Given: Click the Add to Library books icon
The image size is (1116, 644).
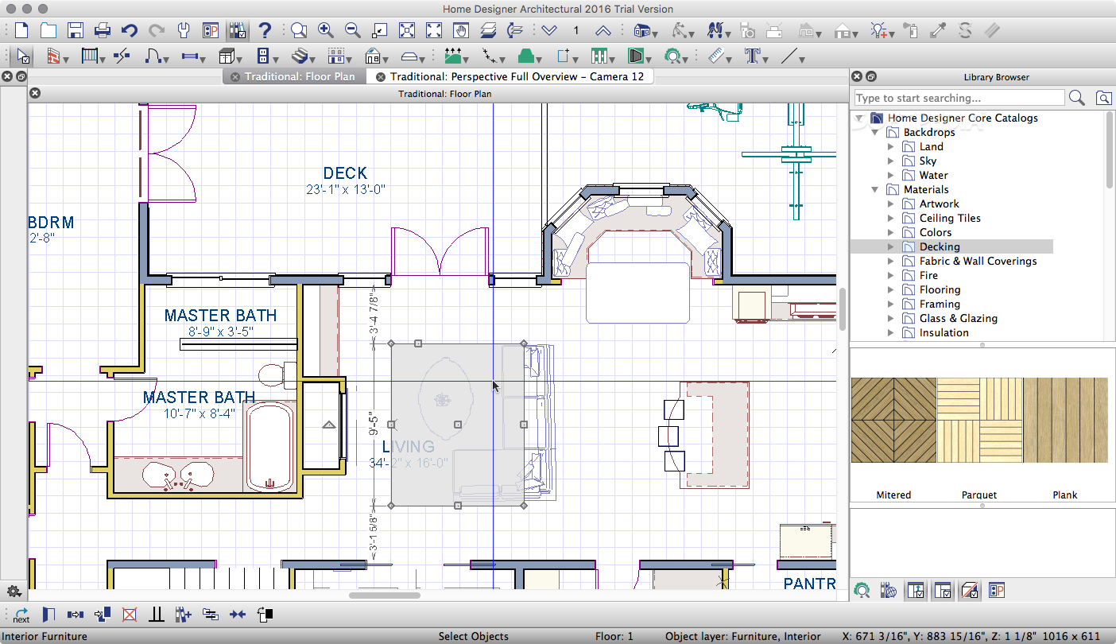Looking at the screenshot, I should coord(183,615).
